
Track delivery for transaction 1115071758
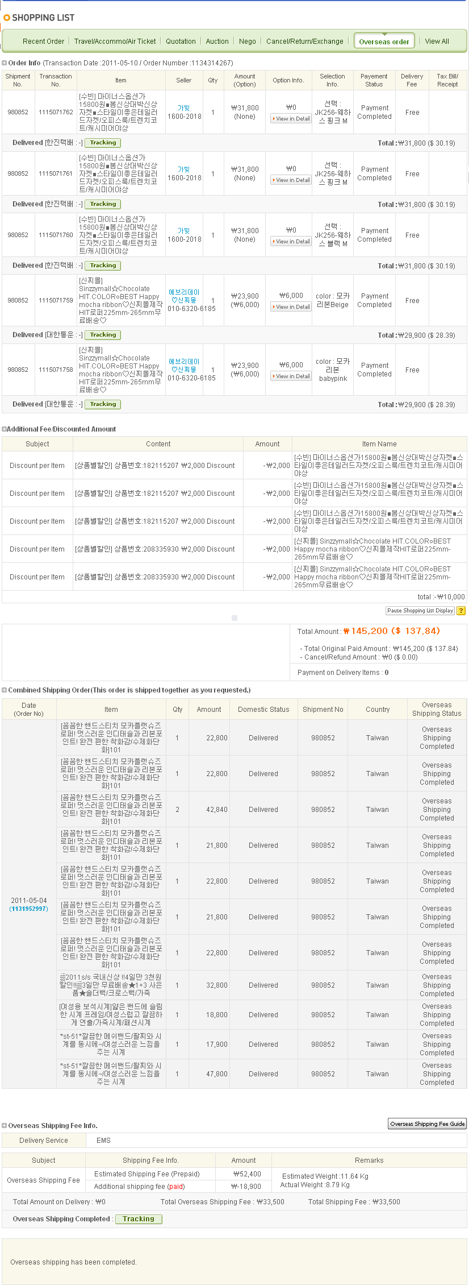(103, 404)
